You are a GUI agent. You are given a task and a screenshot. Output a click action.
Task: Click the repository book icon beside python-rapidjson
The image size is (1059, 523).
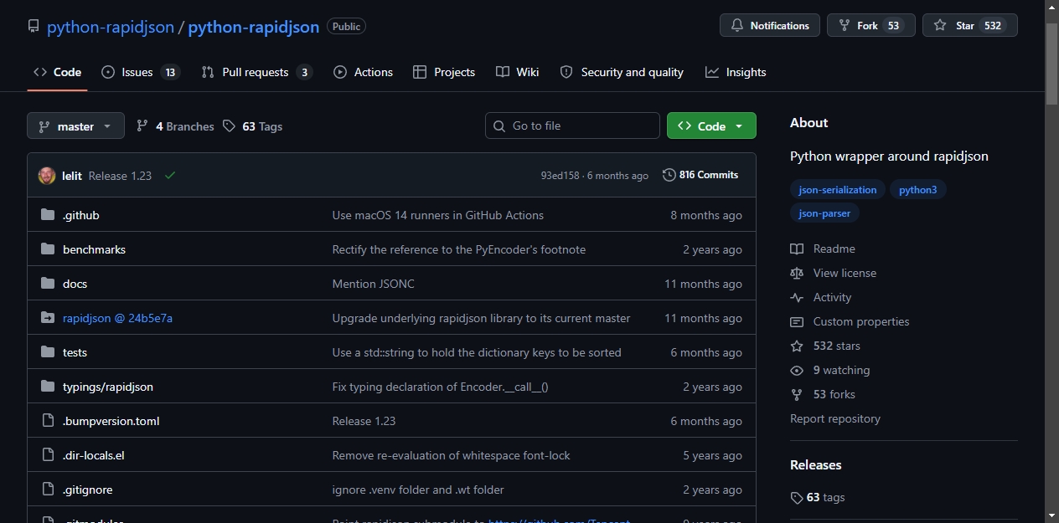[34, 27]
